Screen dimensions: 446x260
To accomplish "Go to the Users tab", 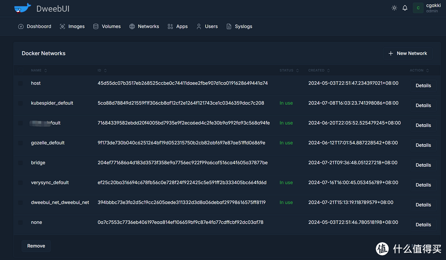I will coord(207,26).
